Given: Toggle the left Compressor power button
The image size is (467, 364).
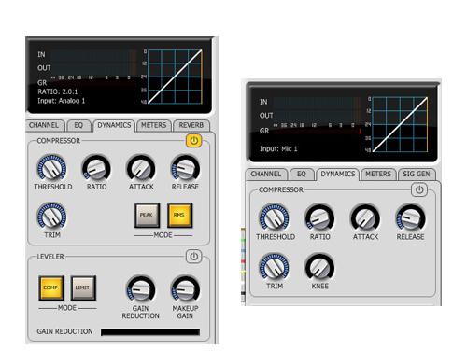Looking at the screenshot, I should (x=193, y=141).
